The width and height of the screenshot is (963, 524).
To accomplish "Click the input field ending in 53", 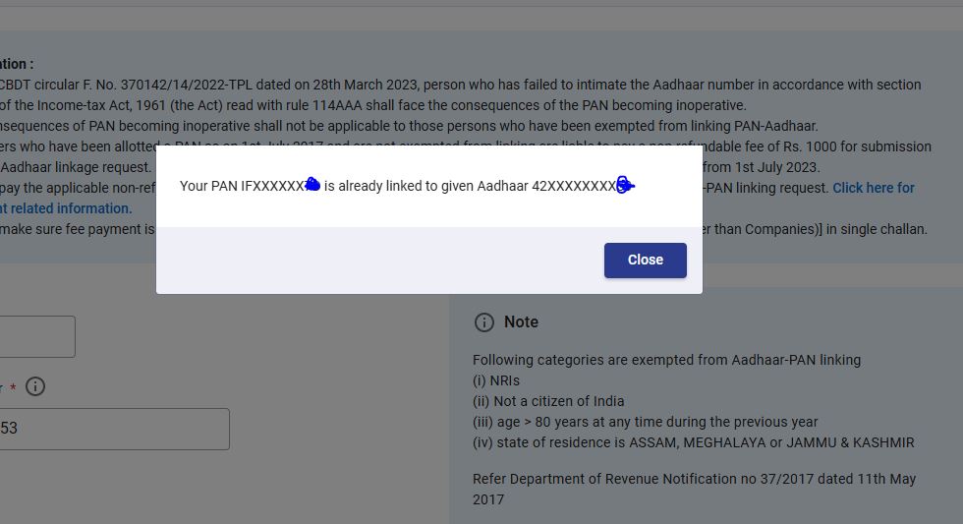I will pos(113,430).
